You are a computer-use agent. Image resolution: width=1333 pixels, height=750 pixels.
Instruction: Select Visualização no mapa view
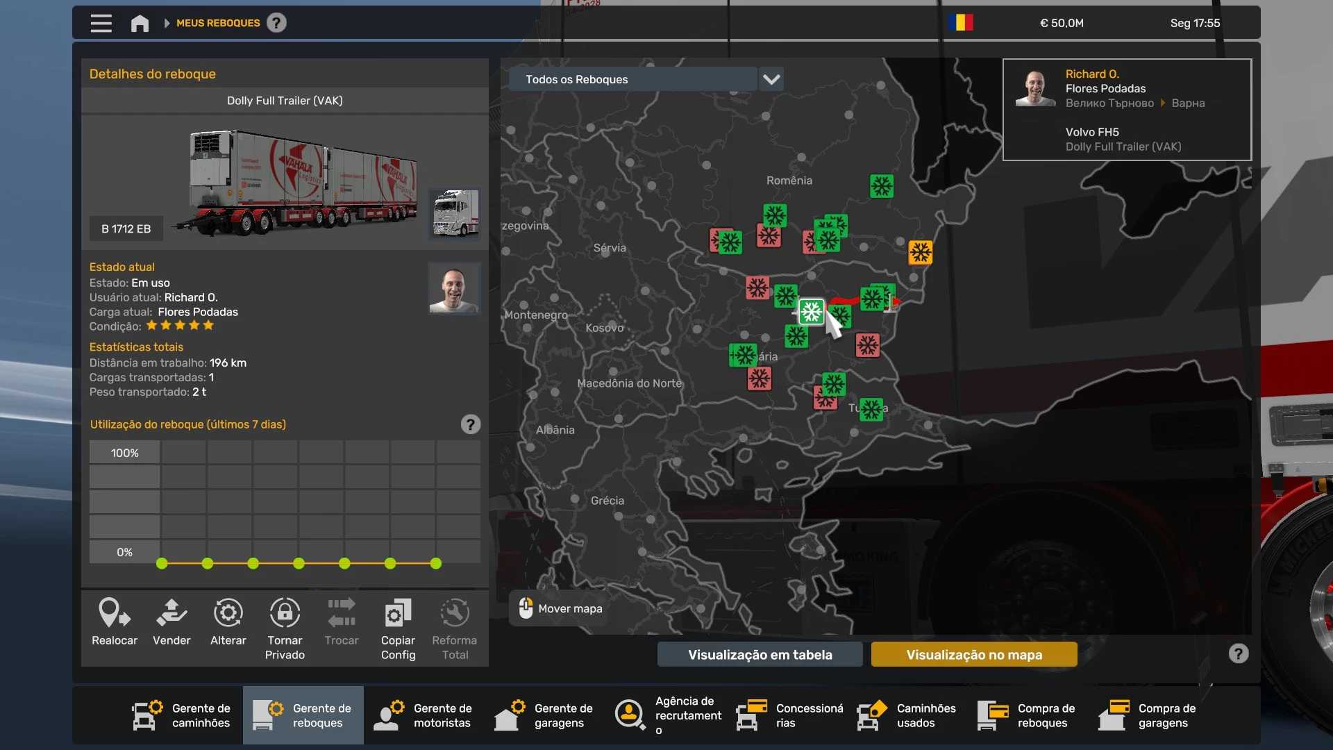973,654
